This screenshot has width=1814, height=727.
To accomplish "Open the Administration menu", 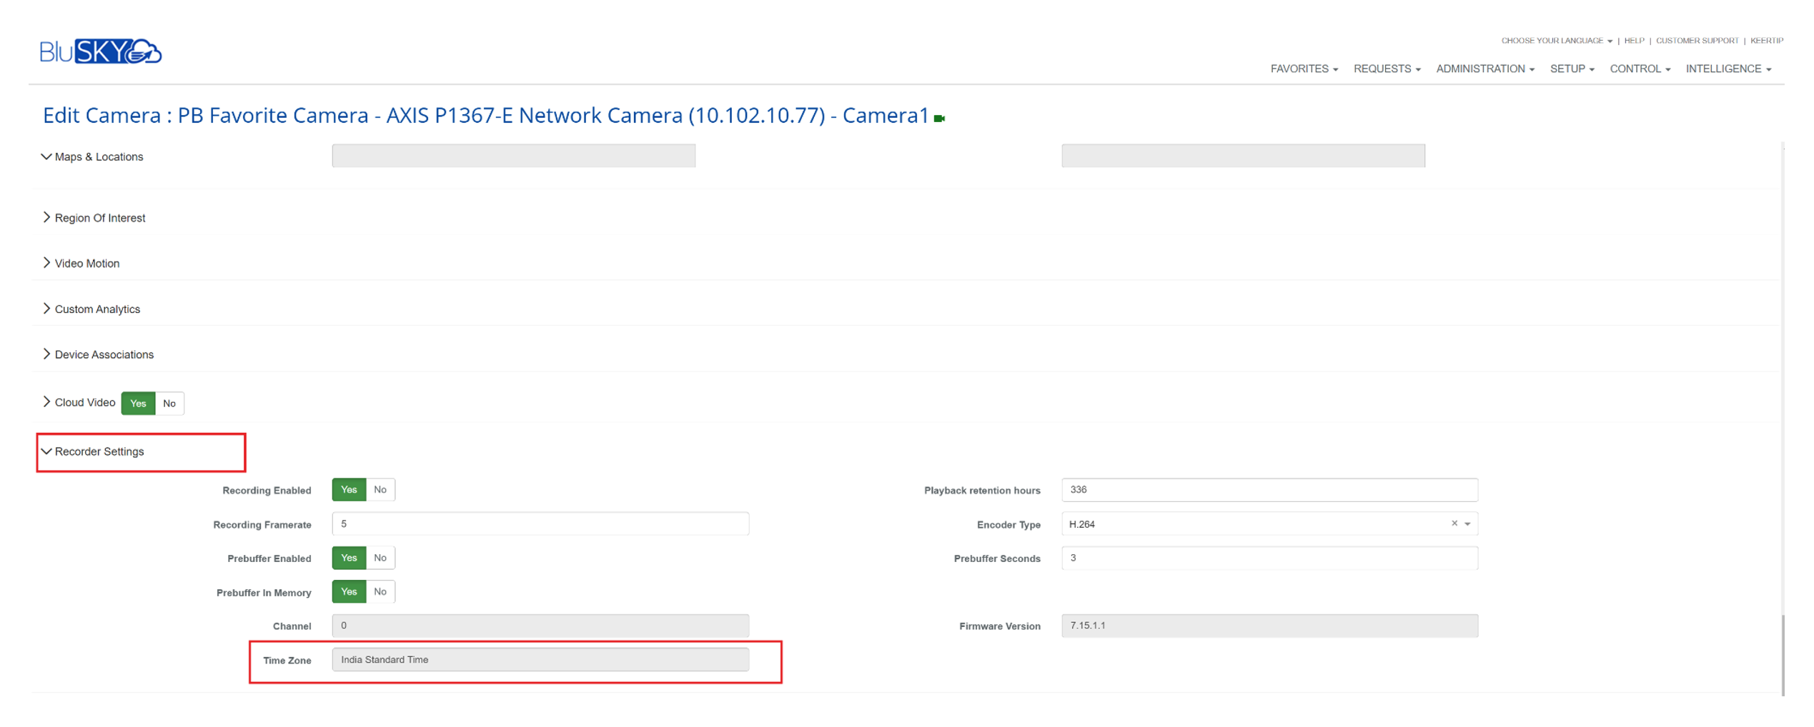I will point(1485,69).
